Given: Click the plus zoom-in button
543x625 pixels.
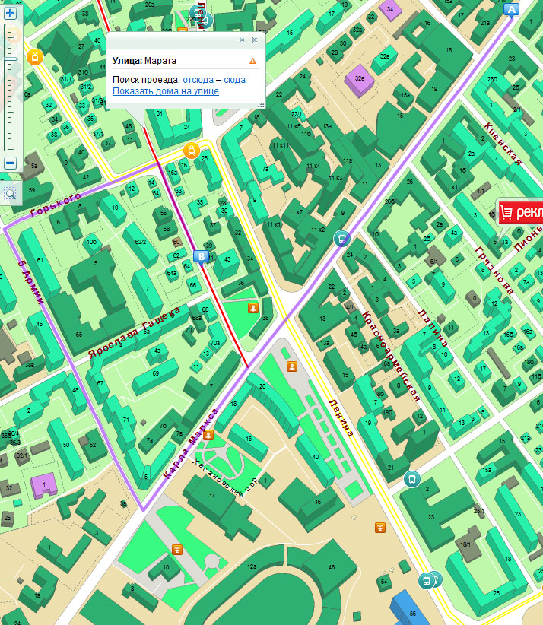Looking at the screenshot, I should click(x=11, y=12).
